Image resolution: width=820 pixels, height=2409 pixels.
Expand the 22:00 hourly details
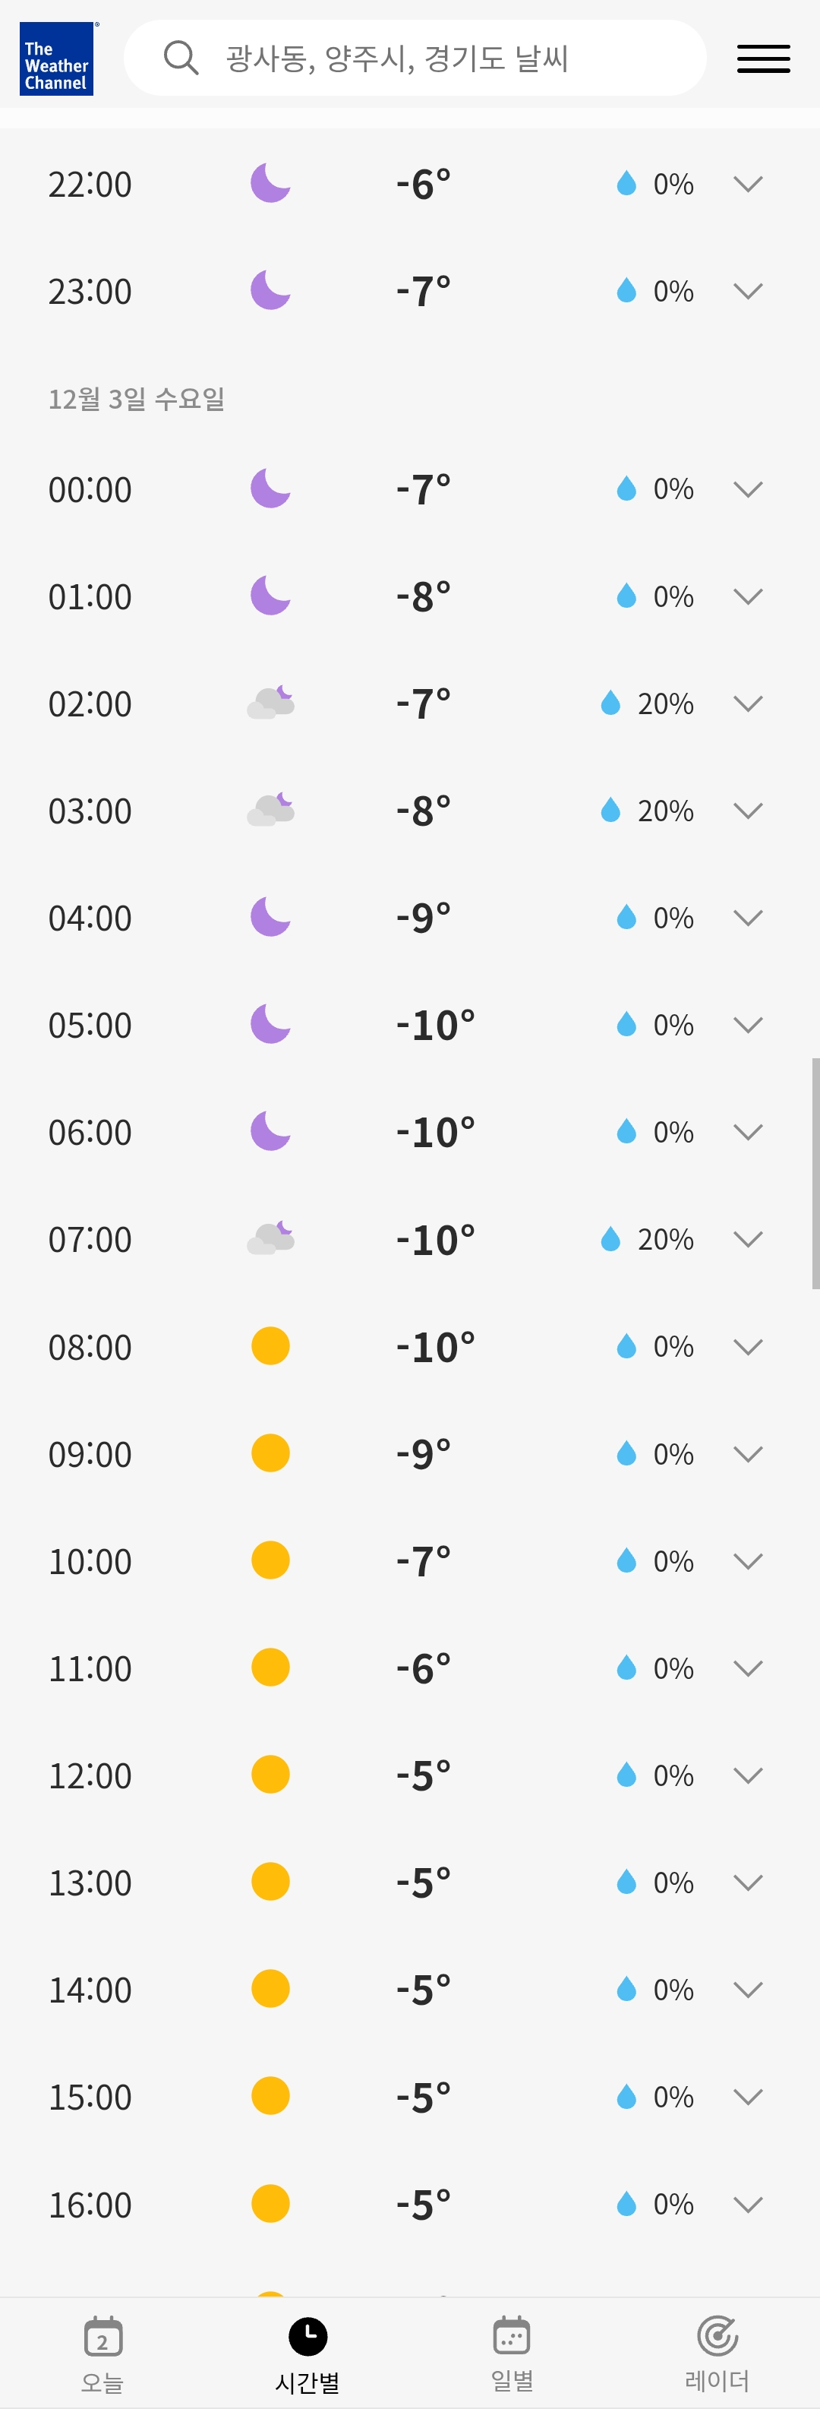(x=748, y=183)
